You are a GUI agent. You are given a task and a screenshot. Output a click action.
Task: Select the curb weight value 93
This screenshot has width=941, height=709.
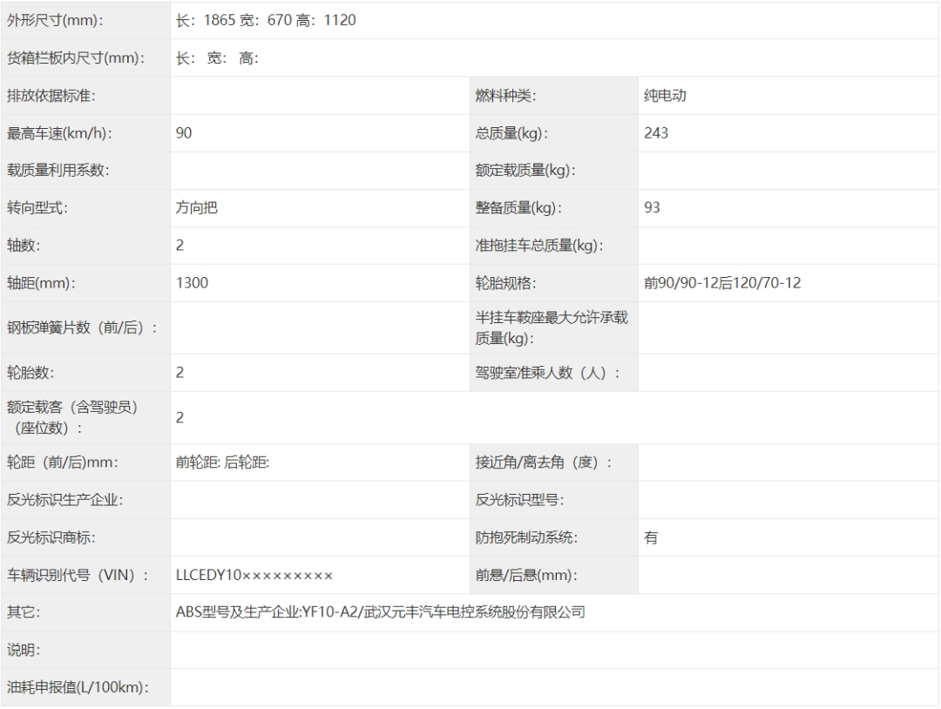tap(653, 208)
